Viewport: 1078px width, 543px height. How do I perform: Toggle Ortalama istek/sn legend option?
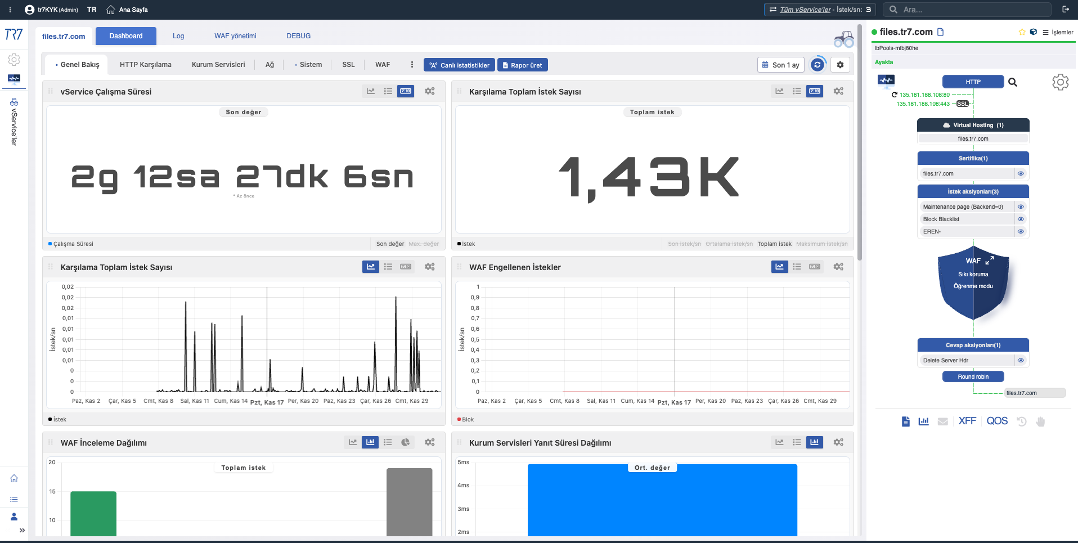click(x=729, y=244)
